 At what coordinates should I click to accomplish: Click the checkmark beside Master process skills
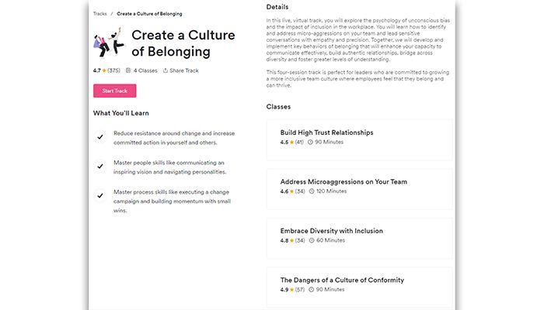[99, 195]
